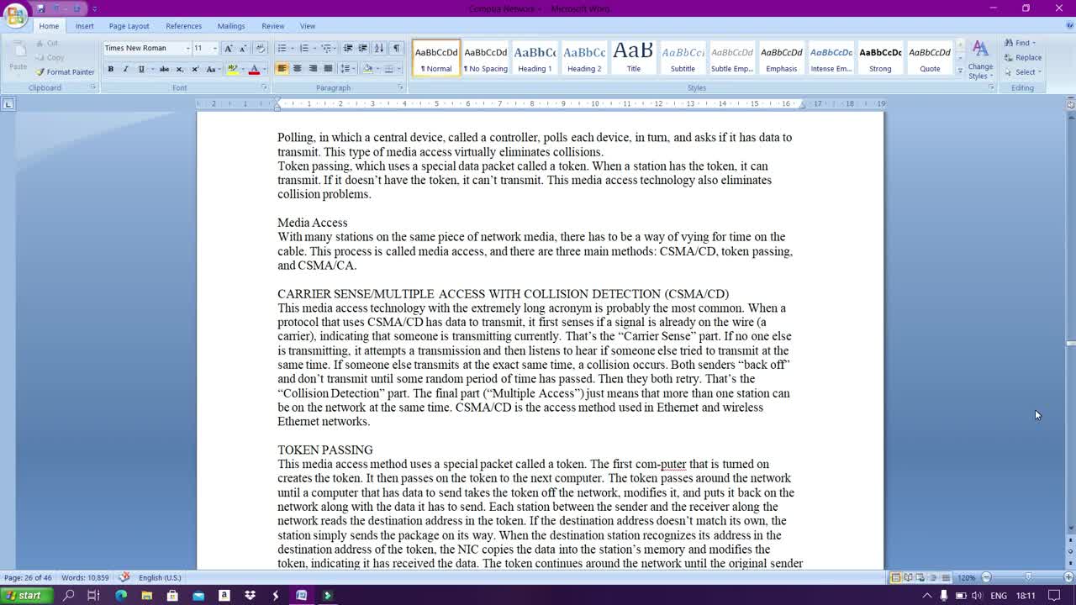This screenshot has width=1076, height=605.
Task: Open font name combo box
Action: point(147,48)
